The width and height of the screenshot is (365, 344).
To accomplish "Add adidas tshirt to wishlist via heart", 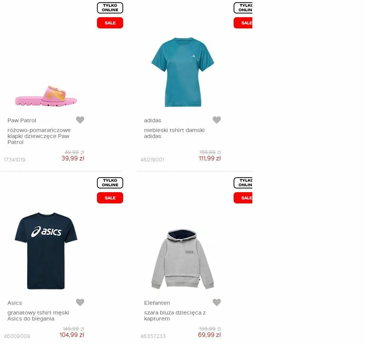I will [x=217, y=120].
